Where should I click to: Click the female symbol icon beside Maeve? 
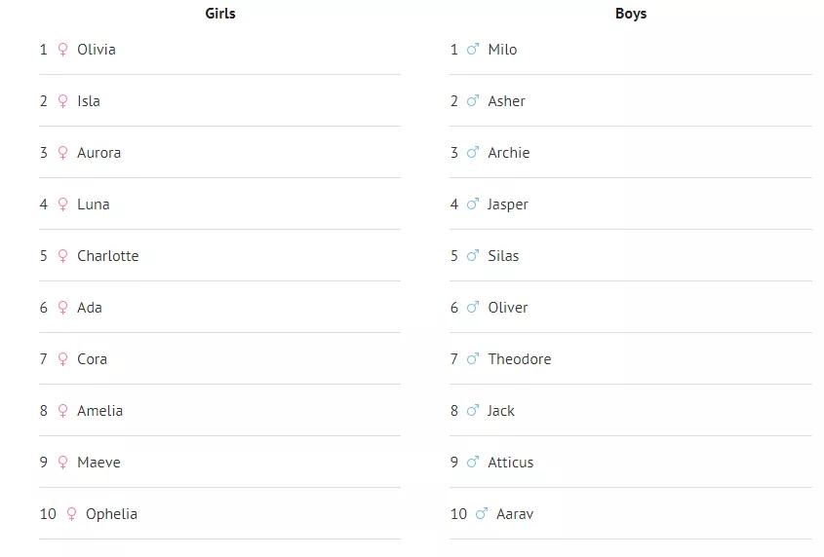(62, 463)
